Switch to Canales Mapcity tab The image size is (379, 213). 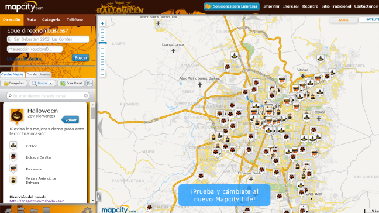(12, 74)
